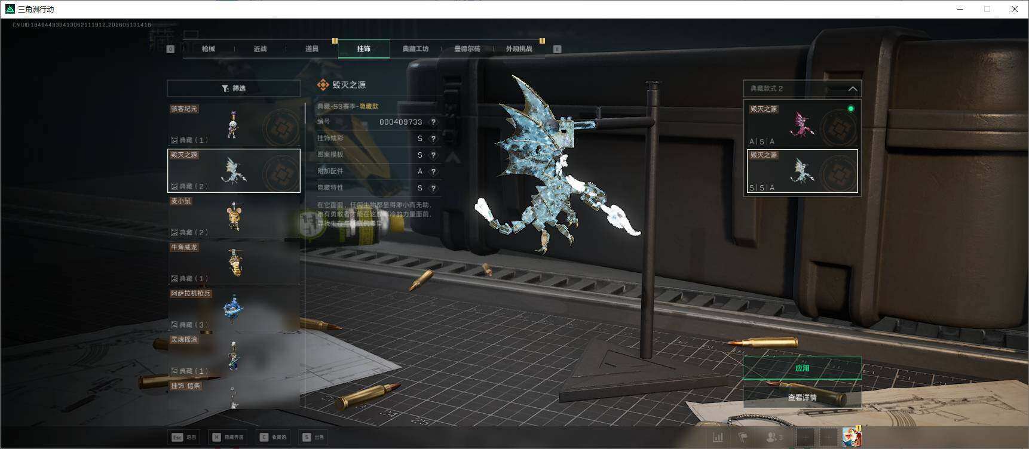The height and width of the screenshot is (449, 1029).
Task: Click the second empty squad plus slot
Action: tap(828, 438)
